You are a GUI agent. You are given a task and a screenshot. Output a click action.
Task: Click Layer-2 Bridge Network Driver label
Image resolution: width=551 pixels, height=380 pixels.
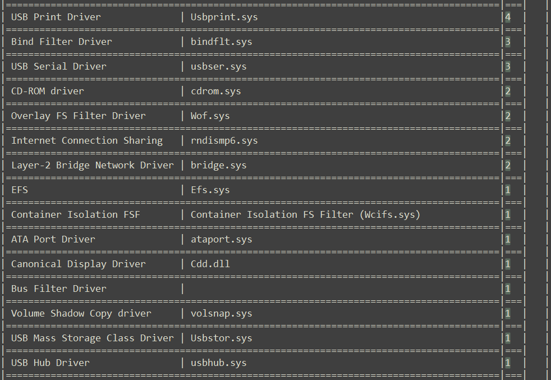[x=93, y=165]
